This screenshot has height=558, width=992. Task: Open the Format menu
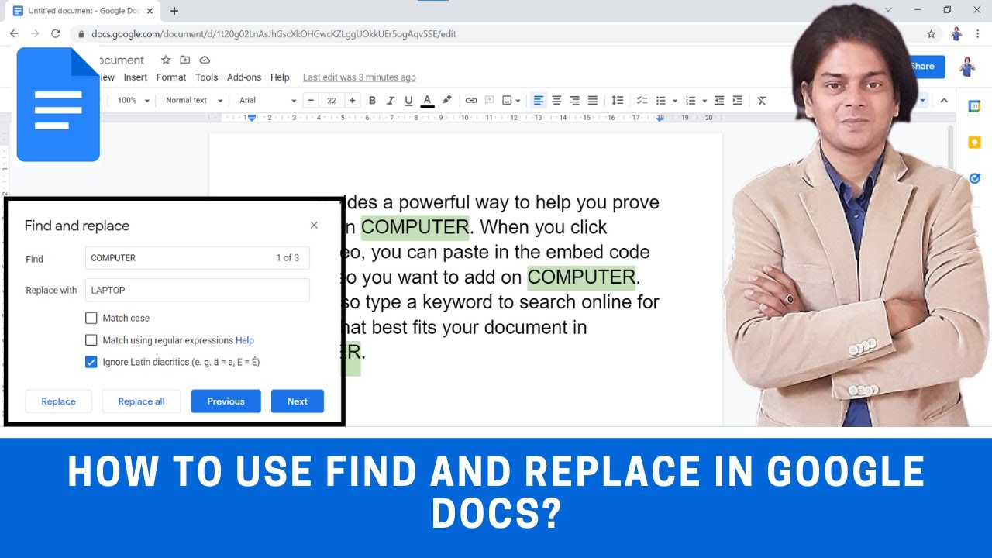(171, 77)
